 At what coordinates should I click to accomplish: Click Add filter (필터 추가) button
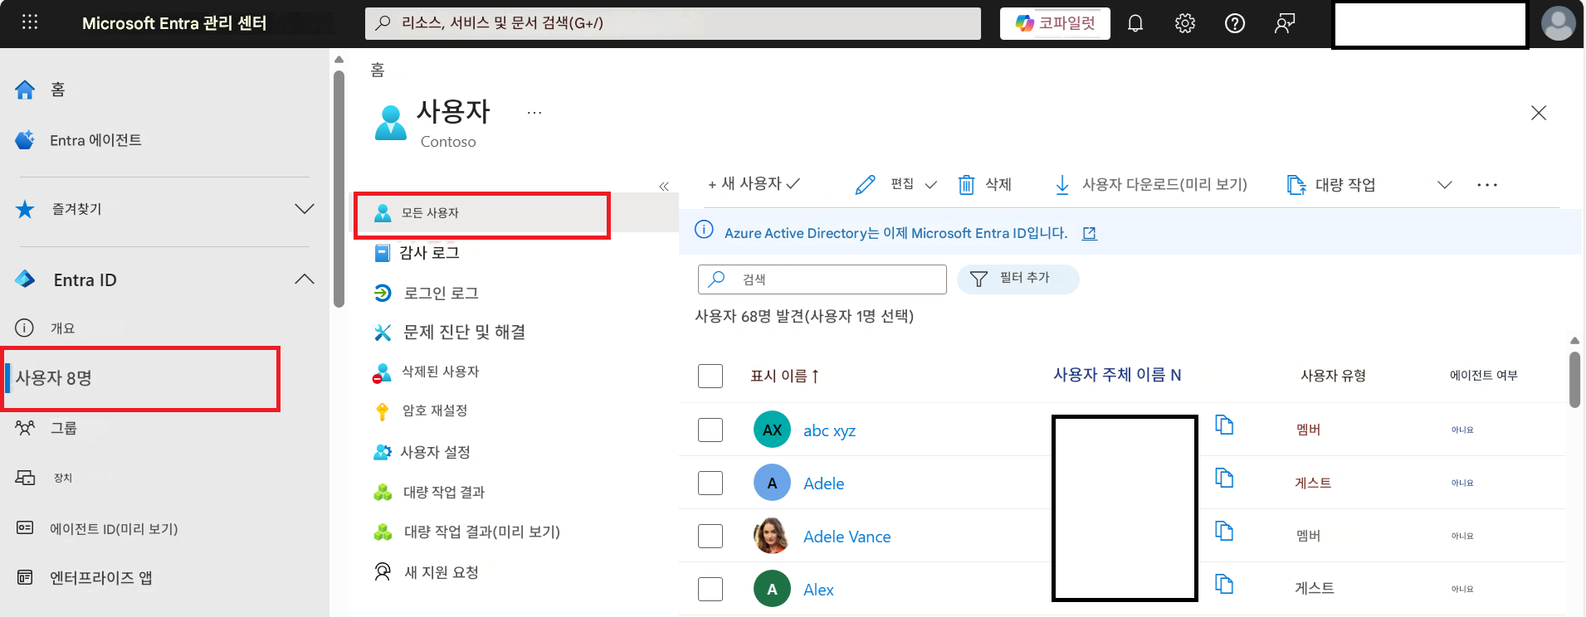(x=1018, y=279)
